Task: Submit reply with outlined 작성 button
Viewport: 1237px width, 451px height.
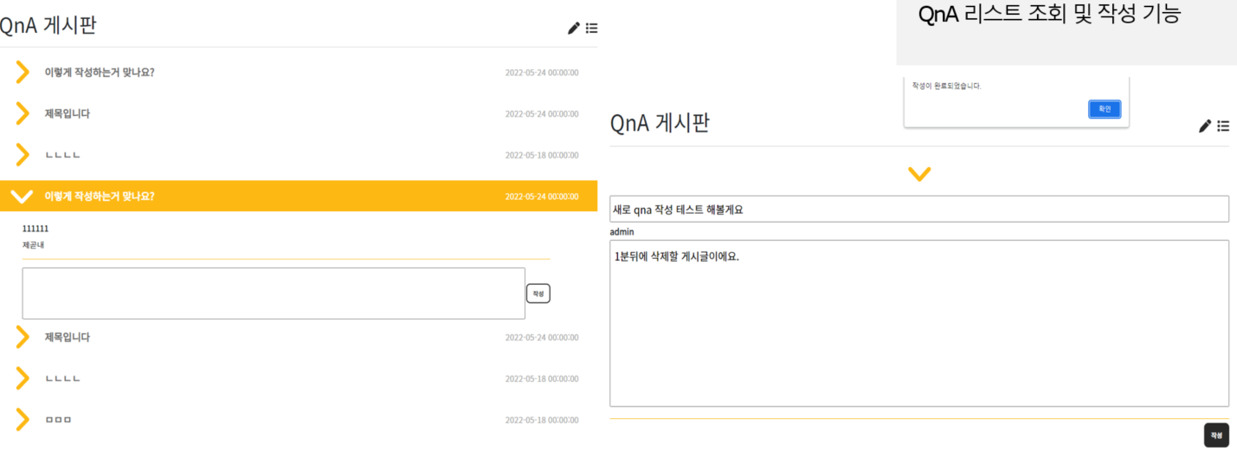Action: (538, 293)
